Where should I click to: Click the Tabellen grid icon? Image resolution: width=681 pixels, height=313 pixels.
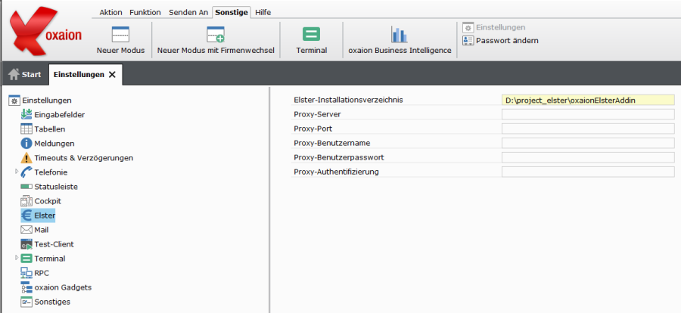point(26,129)
